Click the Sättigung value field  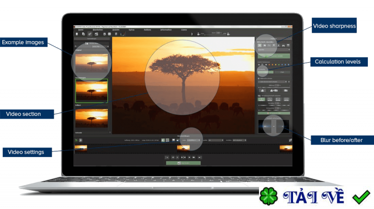pyautogui.click(x=277, y=85)
